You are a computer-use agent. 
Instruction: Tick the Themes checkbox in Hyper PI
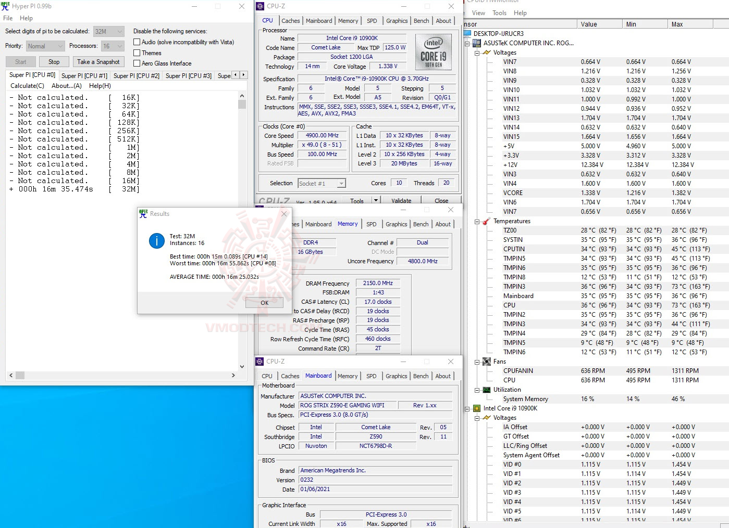(x=137, y=53)
